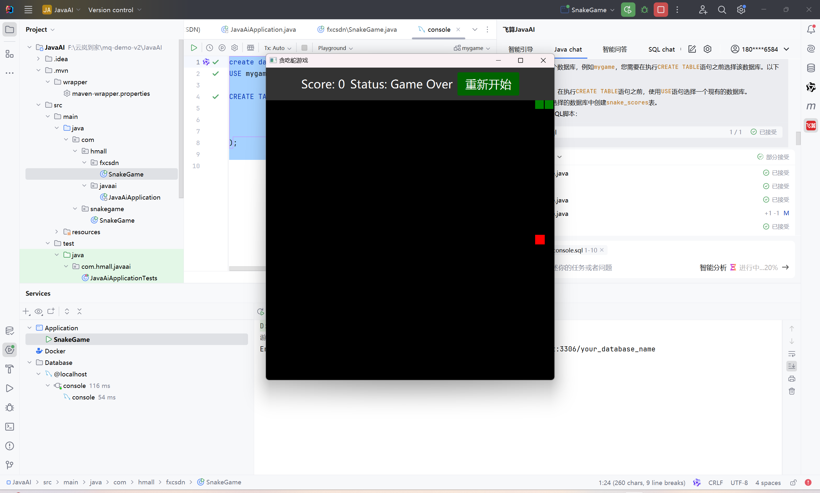
Task: Open the Tx: Auto transaction dropdown
Action: pos(277,48)
